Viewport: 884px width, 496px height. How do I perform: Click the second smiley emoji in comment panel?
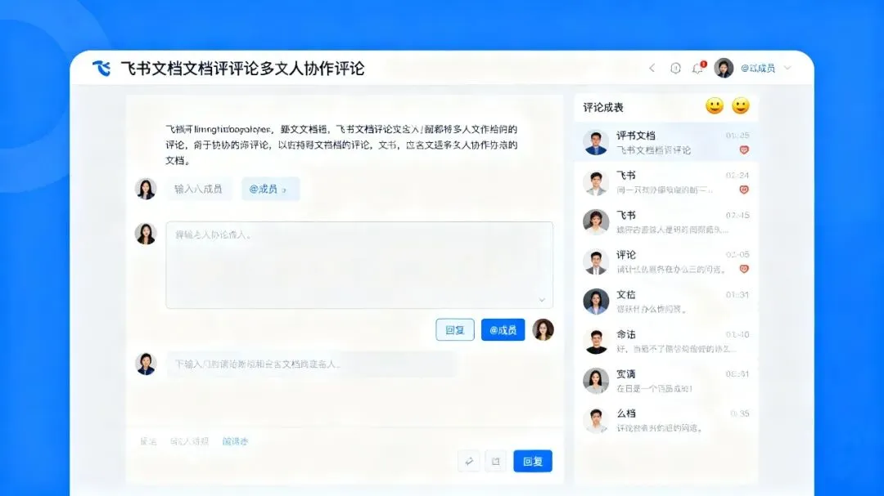(x=740, y=106)
